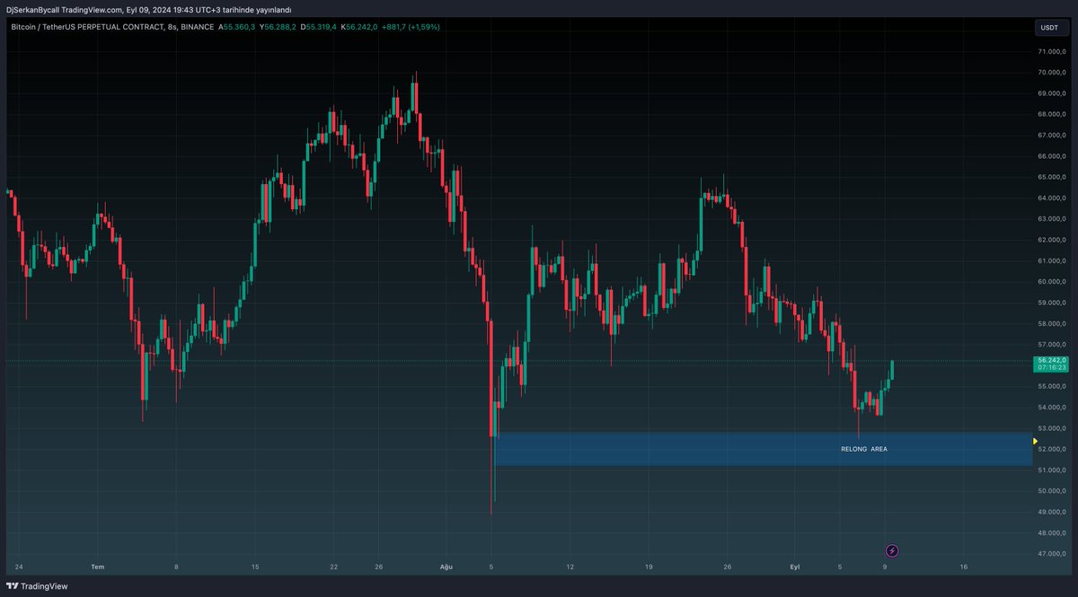This screenshot has width=1078, height=597.
Task: Open the USDT currency selector
Action: (x=1049, y=28)
